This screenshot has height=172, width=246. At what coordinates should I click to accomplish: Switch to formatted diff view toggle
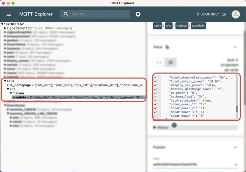tap(171, 63)
